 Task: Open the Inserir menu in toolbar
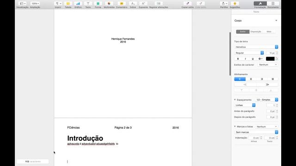point(58,4)
